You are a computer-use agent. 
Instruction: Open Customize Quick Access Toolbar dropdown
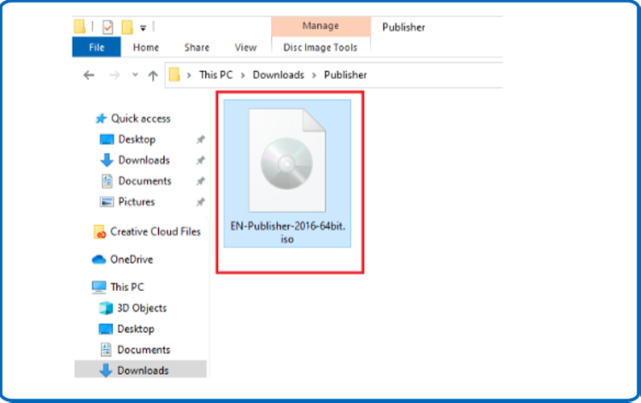[x=143, y=28]
